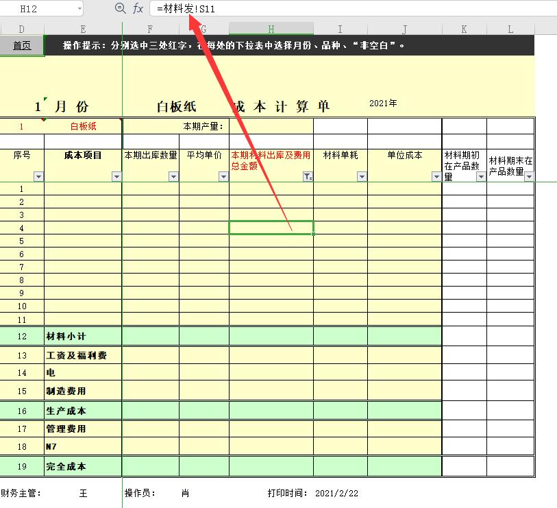Image resolution: width=557 pixels, height=508 pixels.
Task: Select the column H header
Action: click(x=270, y=29)
